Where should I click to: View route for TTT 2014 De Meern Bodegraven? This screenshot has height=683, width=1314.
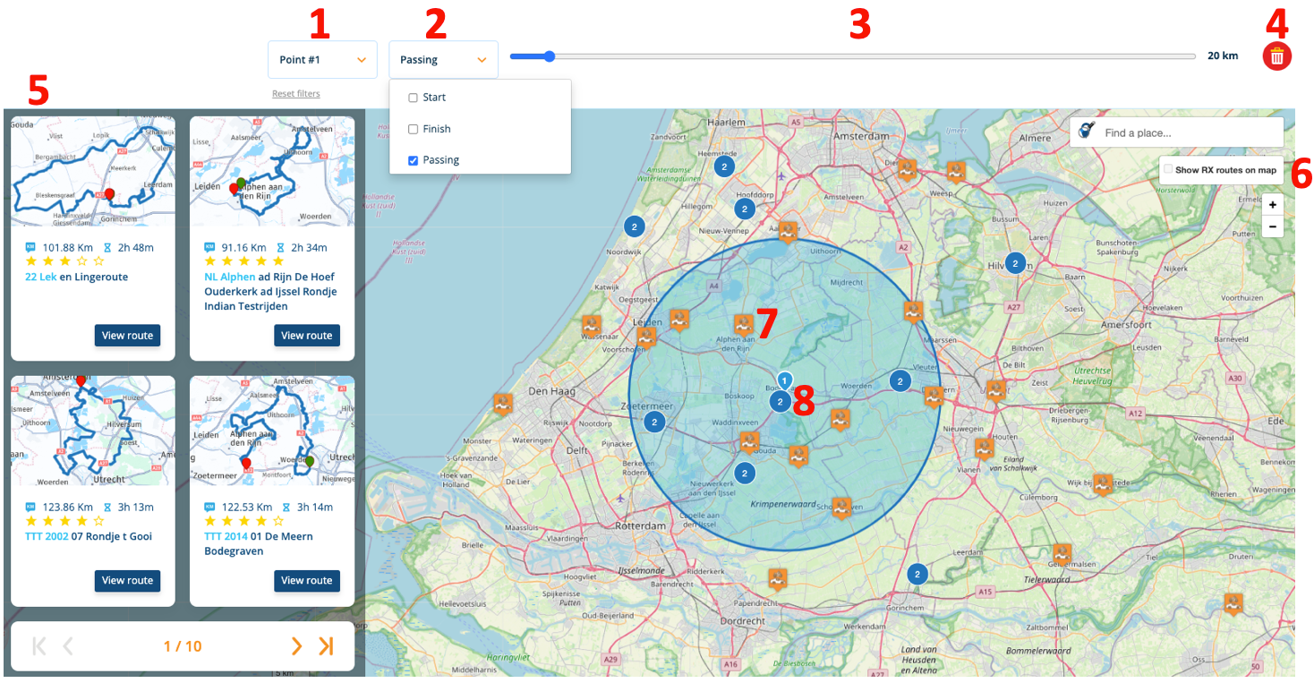point(307,580)
